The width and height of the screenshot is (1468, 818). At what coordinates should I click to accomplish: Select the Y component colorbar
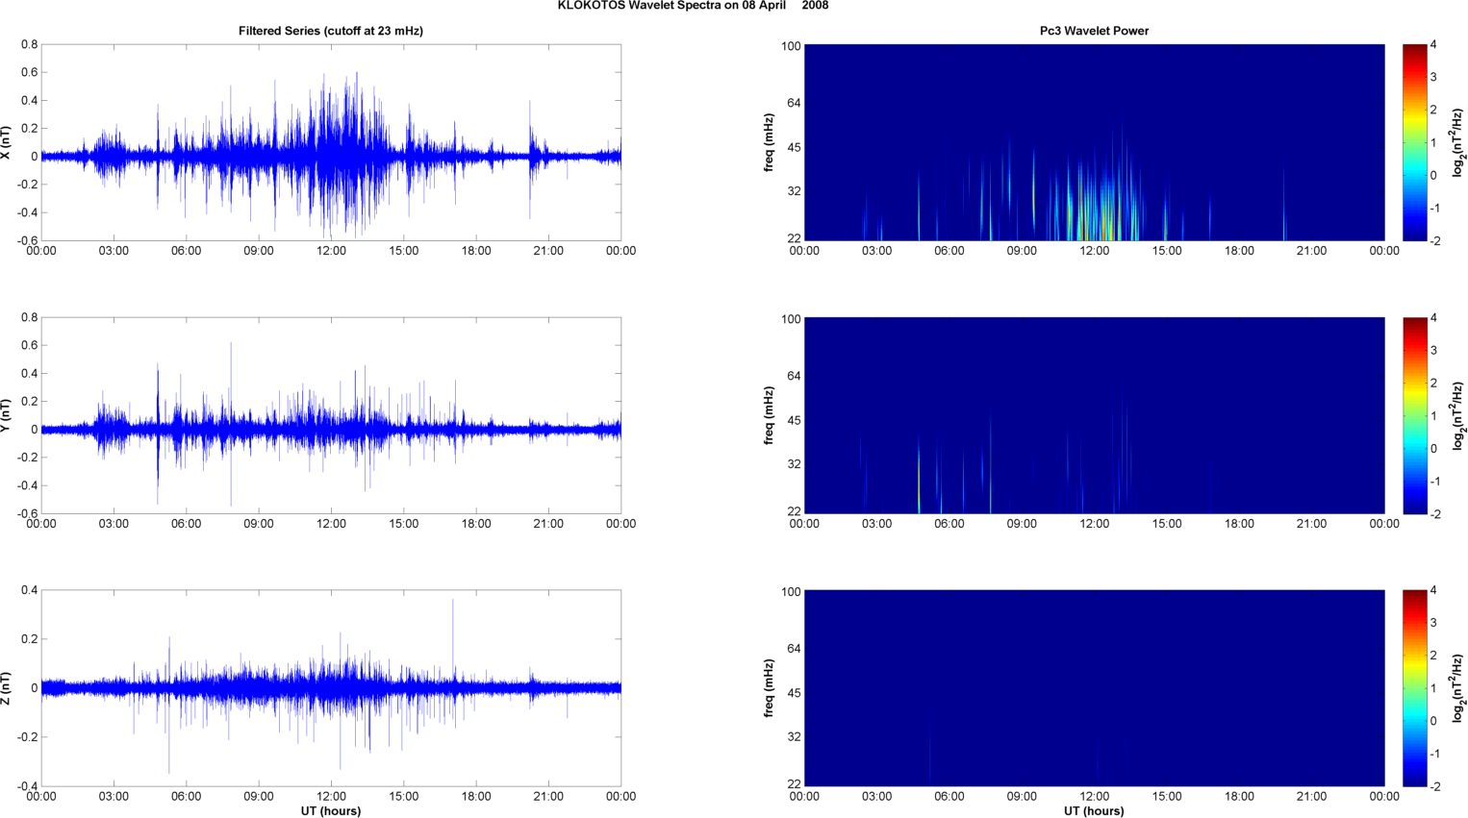click(x=1414, y=415)
